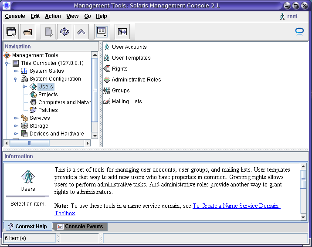Click the Oracle logo icon in toolbar
Viewport: 312px width, 247px height.
point(299,31)
